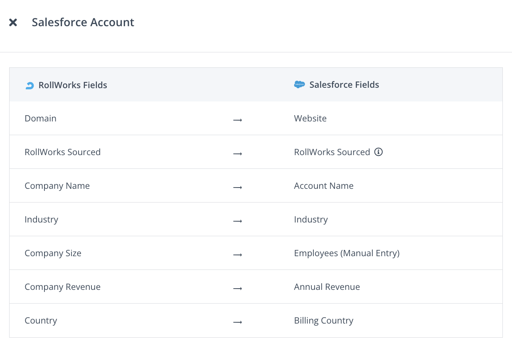Click the Salesforce cloud logo icon
This screenshot has width=512, height=351.
coord(299,85)
